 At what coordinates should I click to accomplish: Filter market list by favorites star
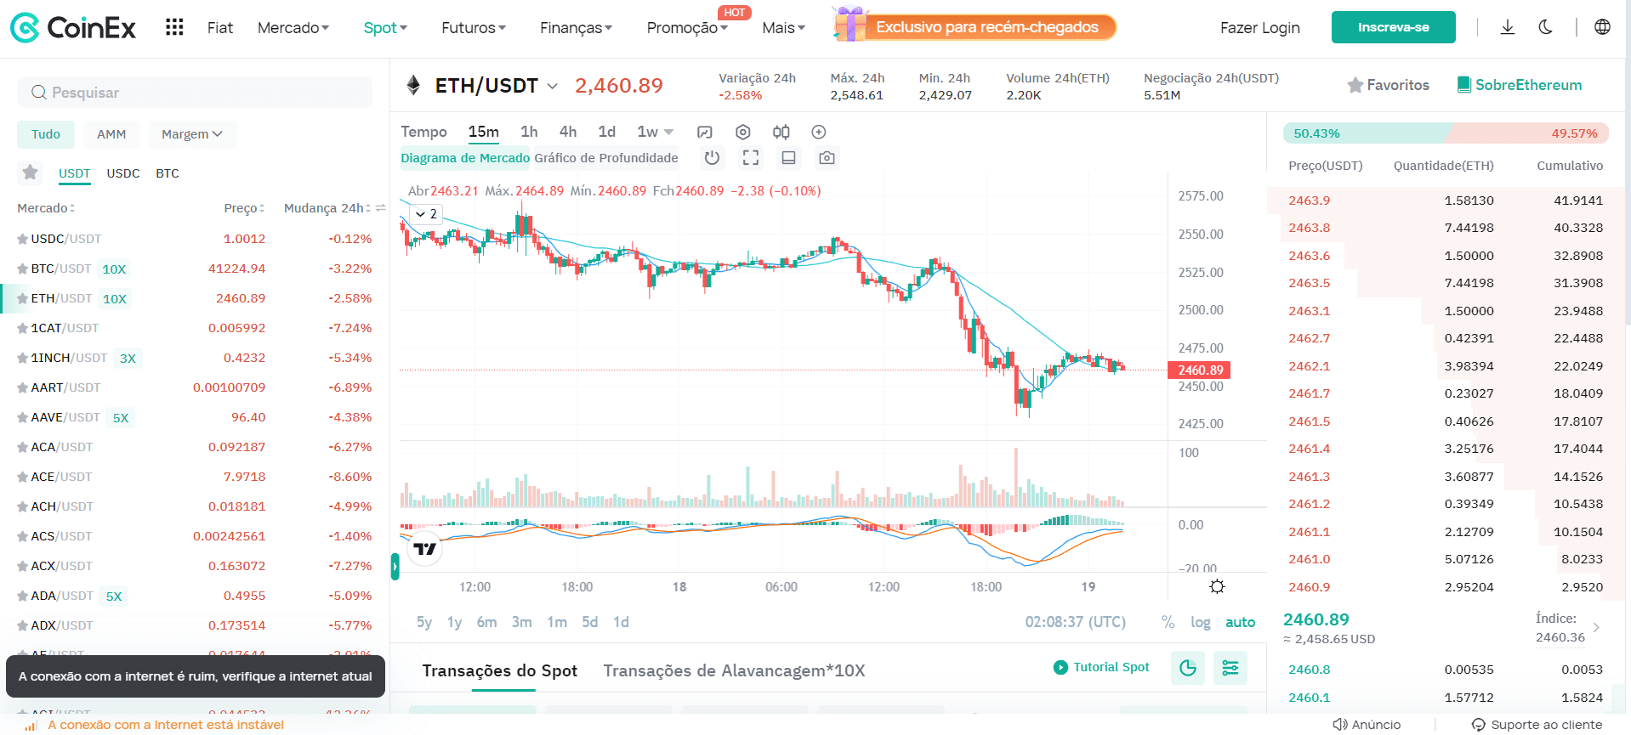31,172
